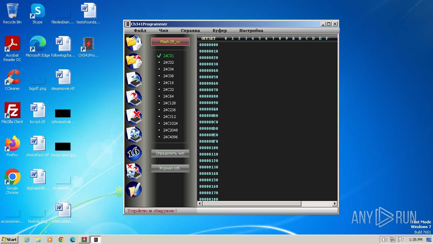Click the erase-write-verify combined chip icon

click(x=134, y=171)
